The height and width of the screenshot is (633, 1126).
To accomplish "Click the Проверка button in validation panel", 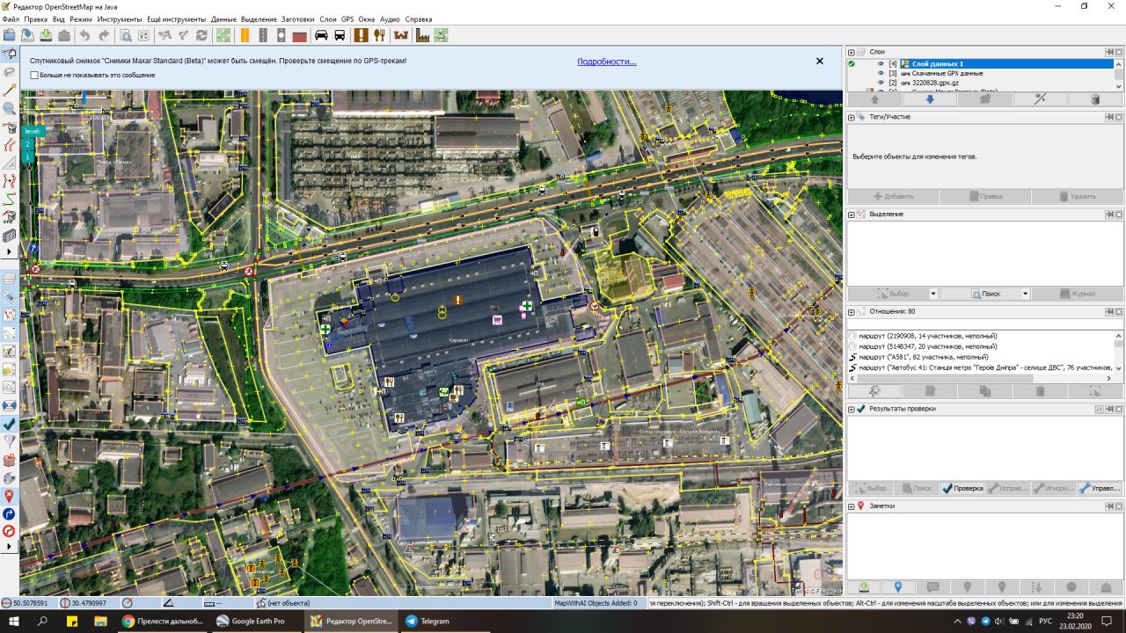I will pyautogui.click(x=961, y=488).
